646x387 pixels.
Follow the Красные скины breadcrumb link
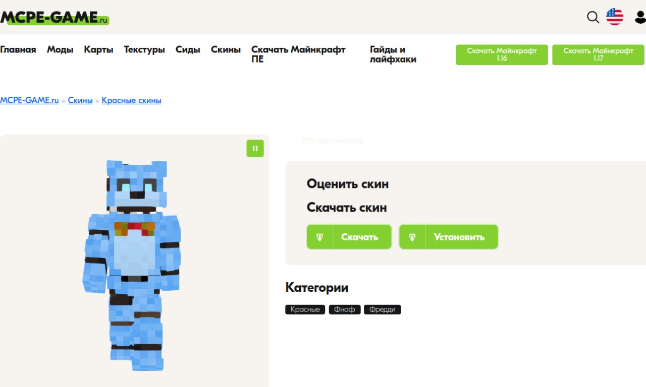pyautogui.click(x=131, y=100)
